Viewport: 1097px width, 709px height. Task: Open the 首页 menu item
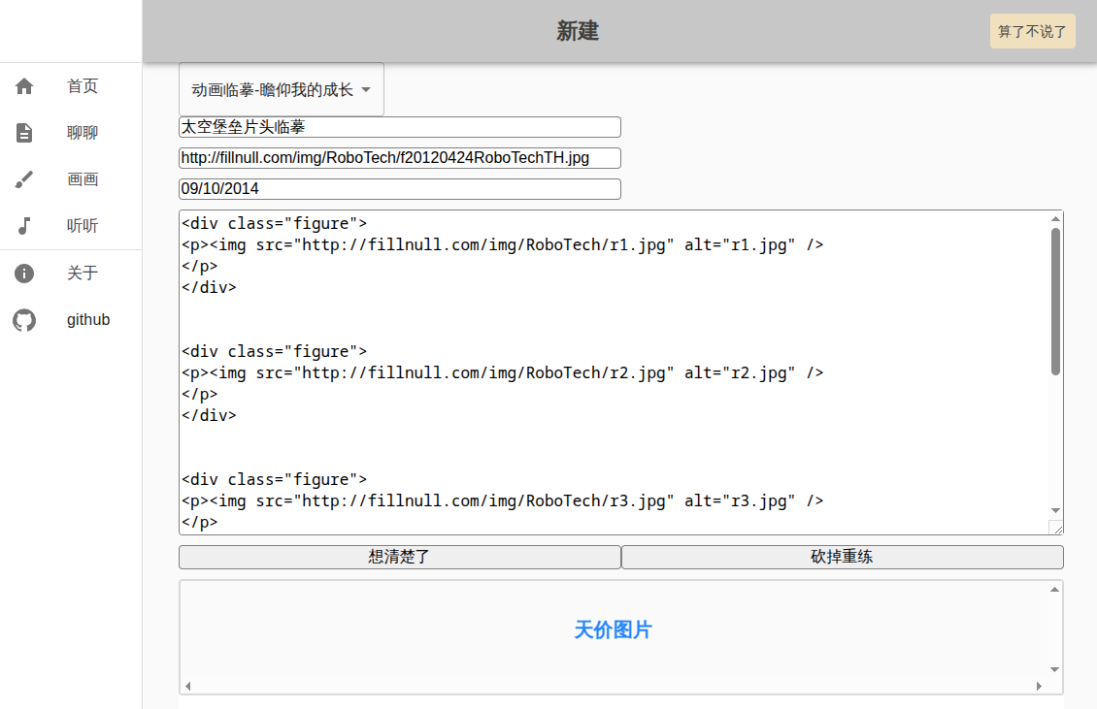(x=83, y=86)
